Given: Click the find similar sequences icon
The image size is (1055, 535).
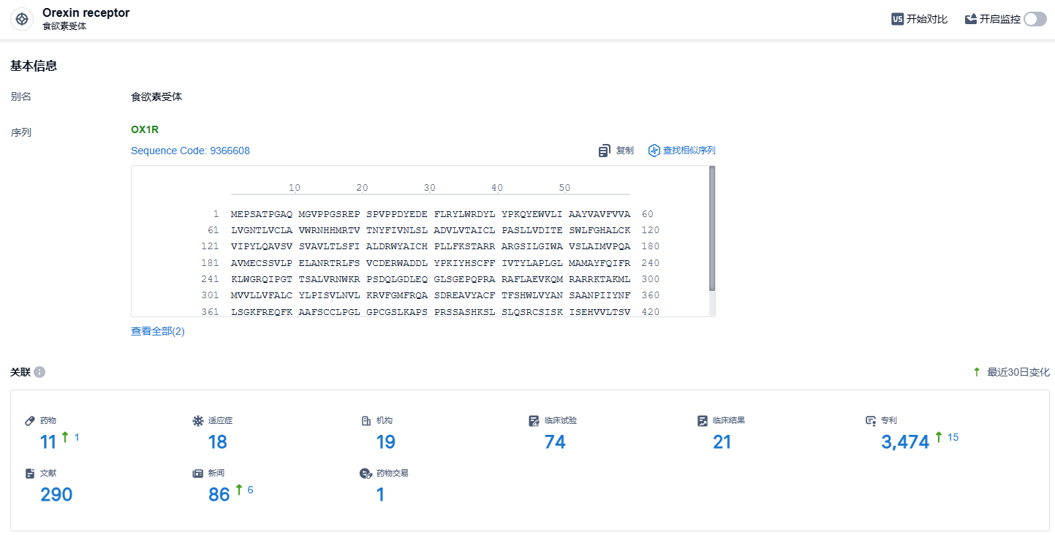Looking at the screenshot, I should (x=654, y=151).
